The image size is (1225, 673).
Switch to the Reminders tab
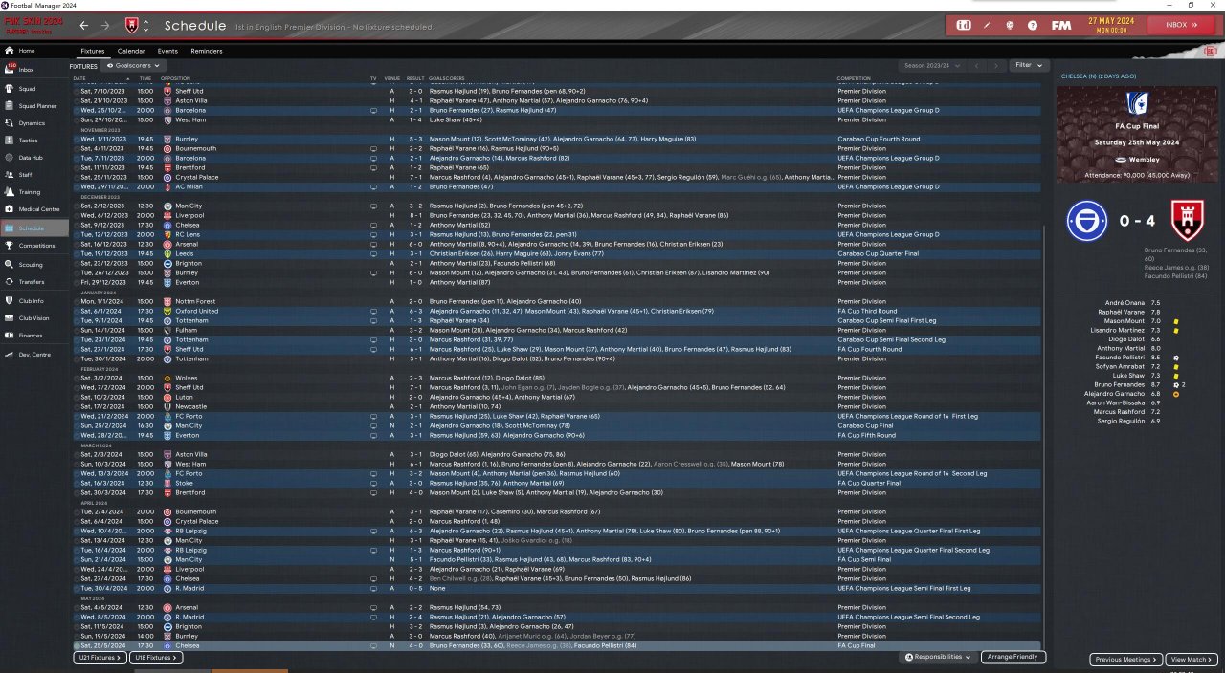tap(207, 51)
